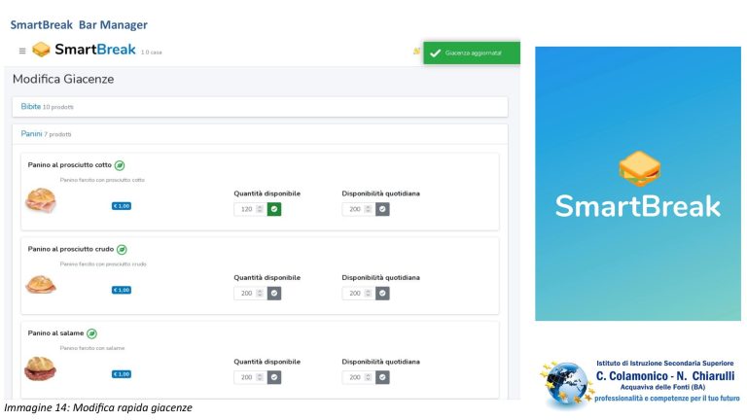Confirm prosciutto cotto daily availability check
The width and height of the screenshot is (747, 420).
(x=382, y=209)
